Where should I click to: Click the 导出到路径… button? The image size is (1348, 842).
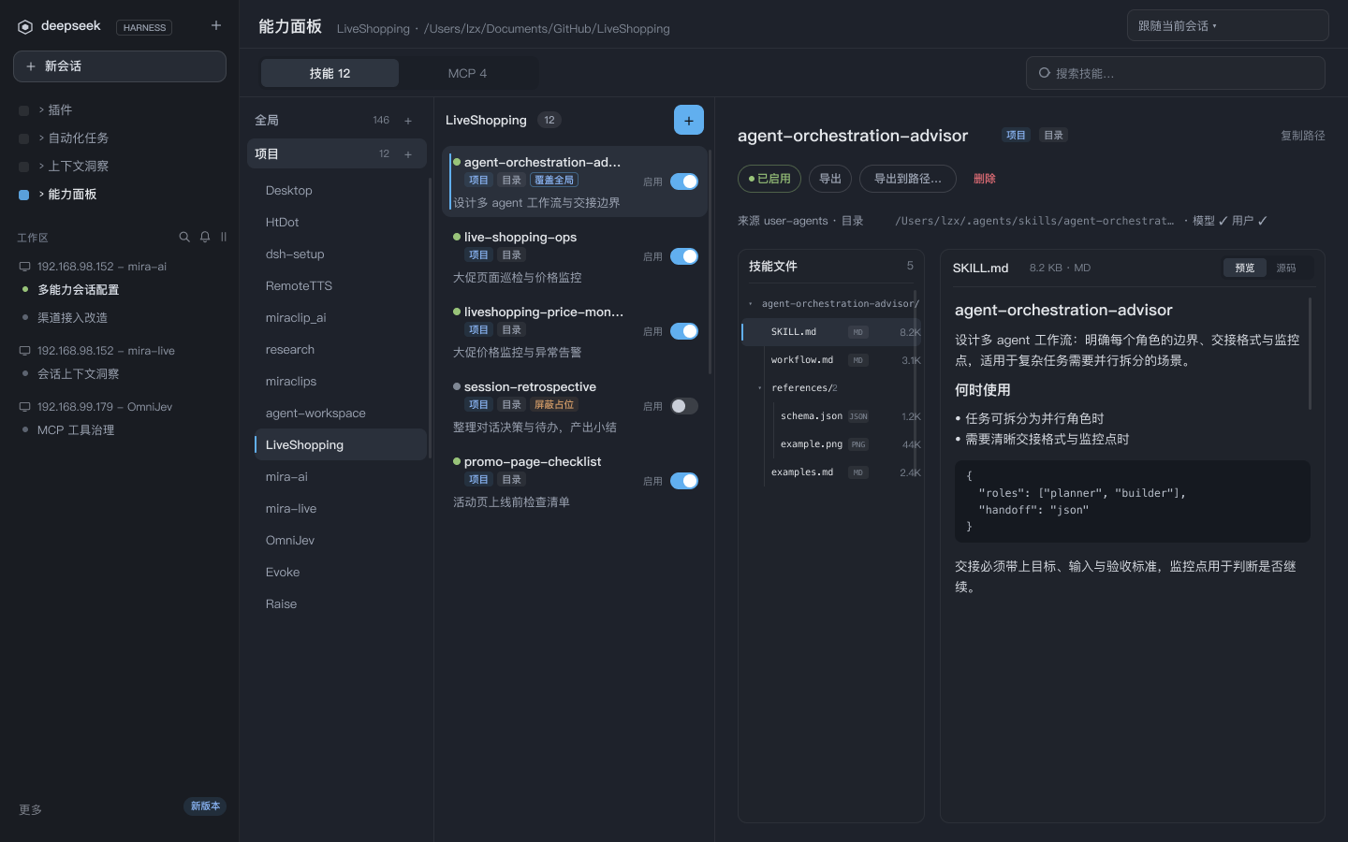coord(908,179)
